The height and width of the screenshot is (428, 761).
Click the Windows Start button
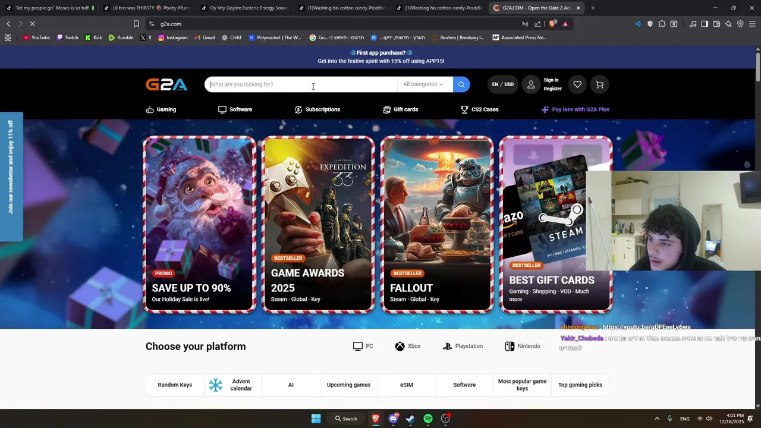(316, 418)
